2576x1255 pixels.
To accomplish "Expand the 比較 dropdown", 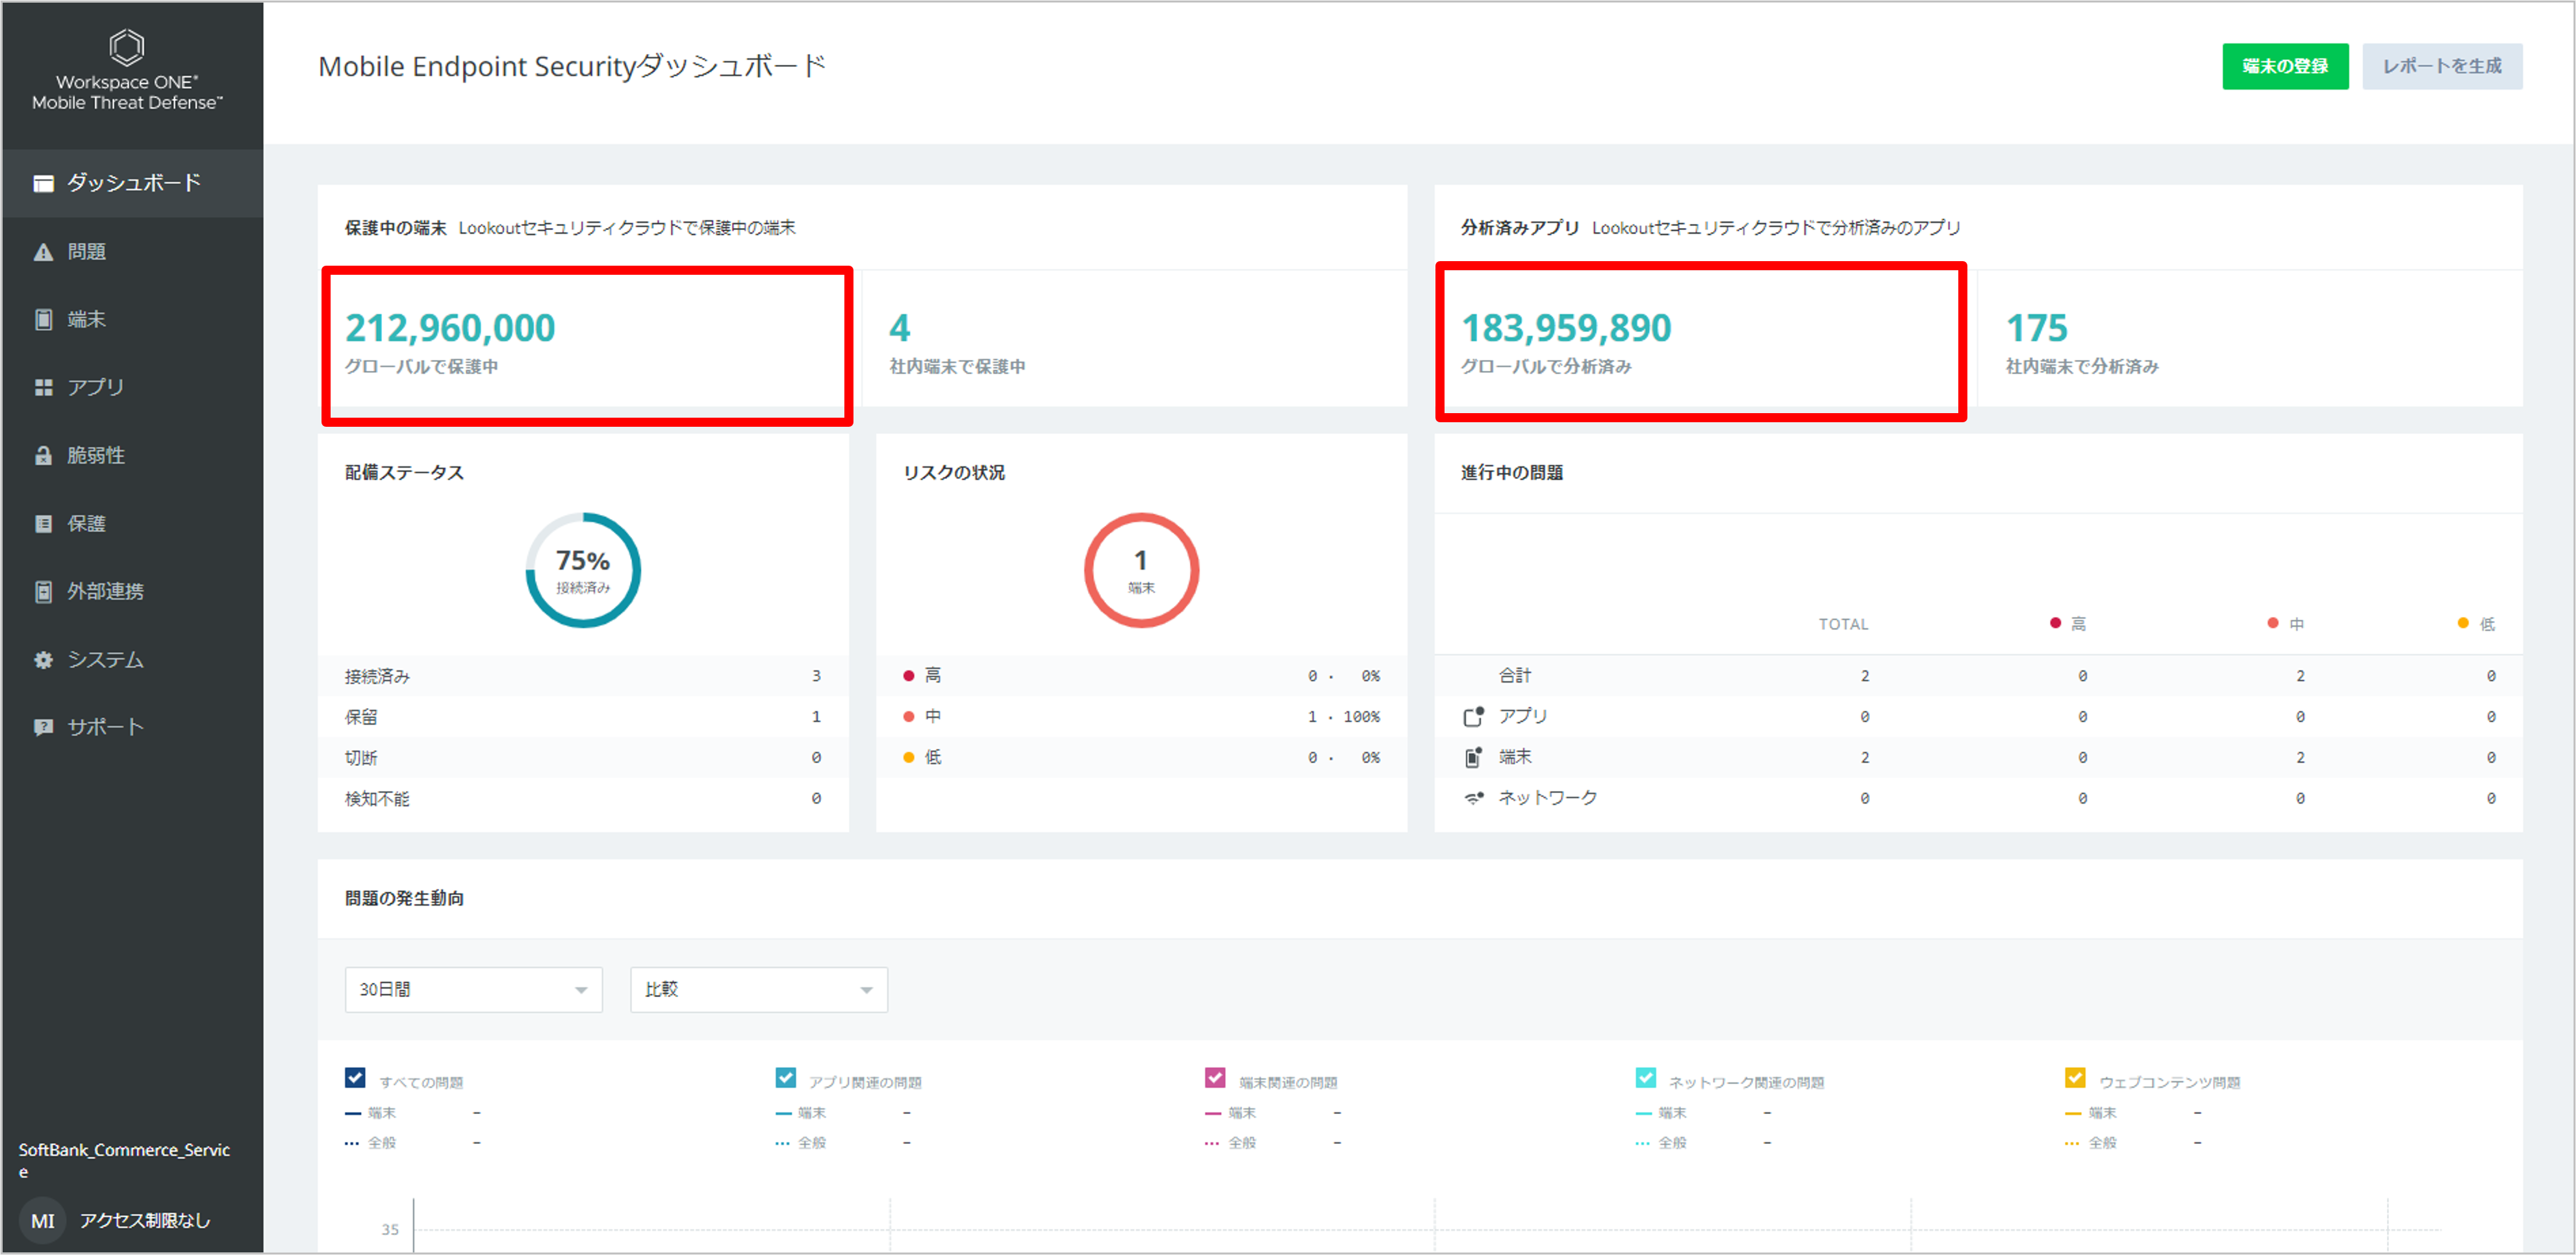I will pyautogui.click(x=758, y=990).
